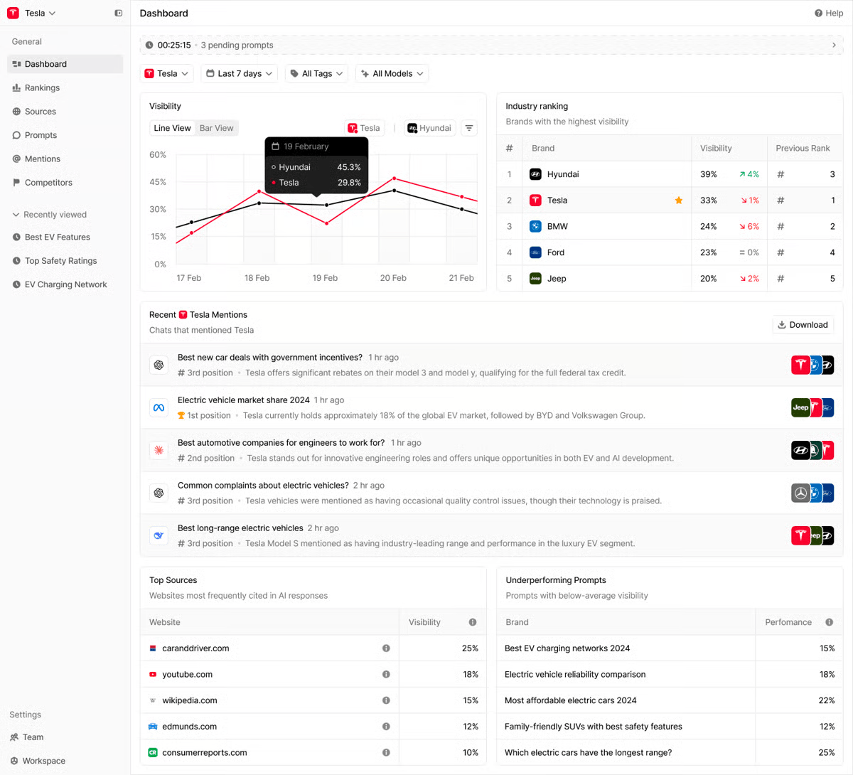Screen dimensions: 853x775
Task: Click the info icon beside the Visibility column
Action: (473, 622)
